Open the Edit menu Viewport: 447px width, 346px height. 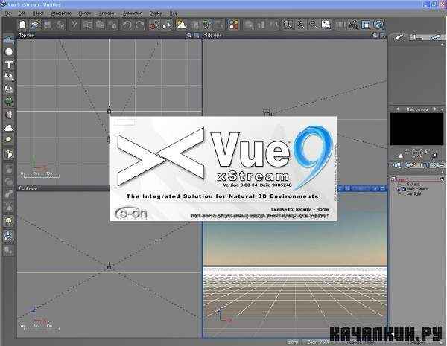coord(22,13)
